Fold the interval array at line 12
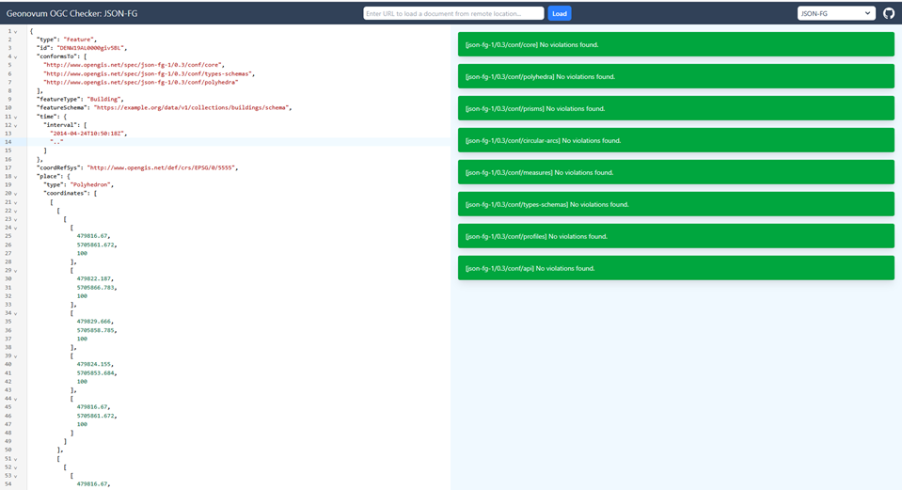This screenshot has height=490, width=902. pos(15,125)
